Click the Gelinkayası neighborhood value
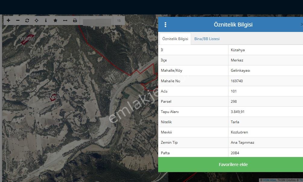Screen dimensions: 303x182 point(241,71)
